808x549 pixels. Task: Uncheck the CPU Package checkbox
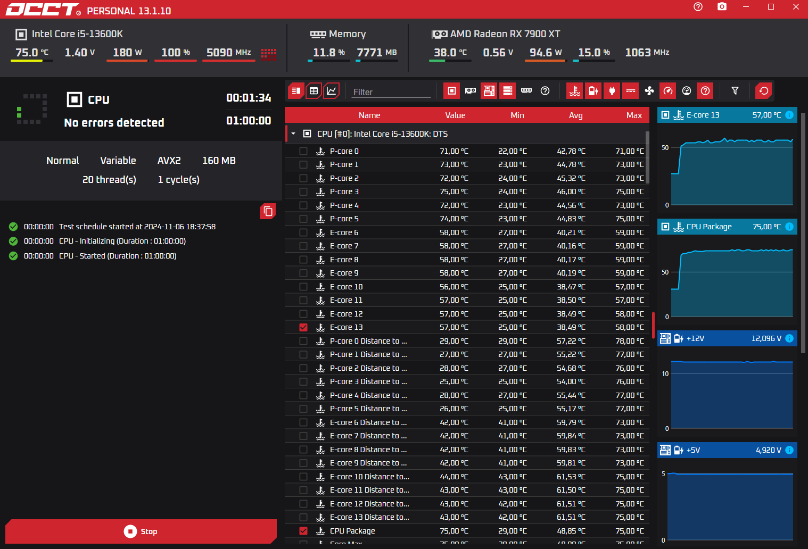(303, 531)
